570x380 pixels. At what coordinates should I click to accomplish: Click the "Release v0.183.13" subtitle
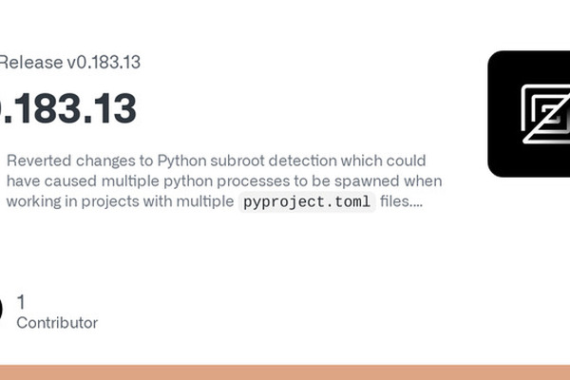[70, 63]
